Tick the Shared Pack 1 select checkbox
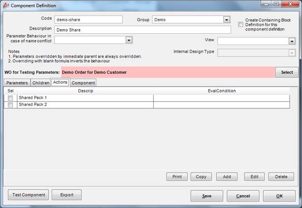The height and width of the screenshot is (208, 302). [x=10, y=98]
